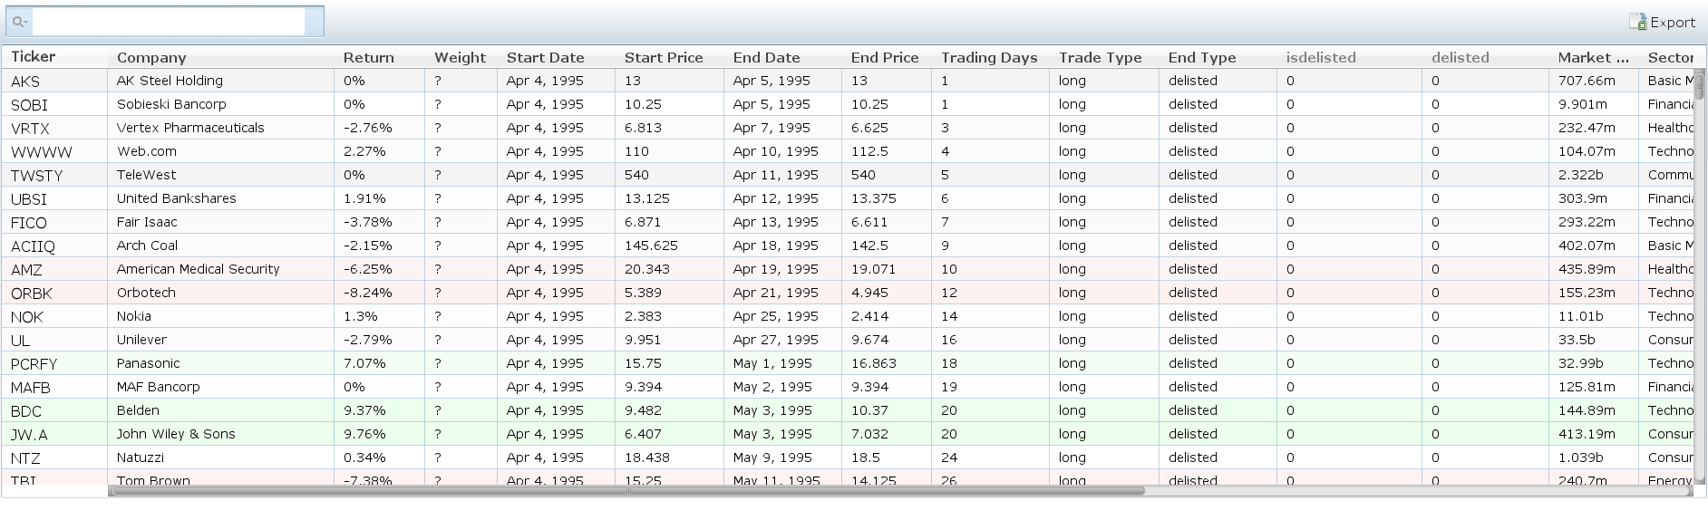The width and height of the screenshot is (1708, 520).
Task: Click the Sector column header
Action: point(1671,57)
